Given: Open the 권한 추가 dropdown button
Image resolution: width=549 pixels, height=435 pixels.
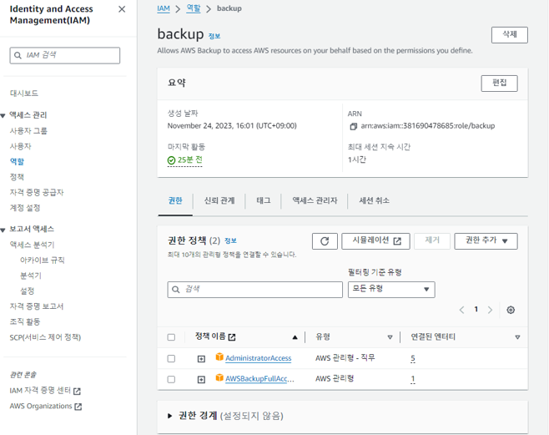Looking at the screenshot, I should tap(486, 241).
